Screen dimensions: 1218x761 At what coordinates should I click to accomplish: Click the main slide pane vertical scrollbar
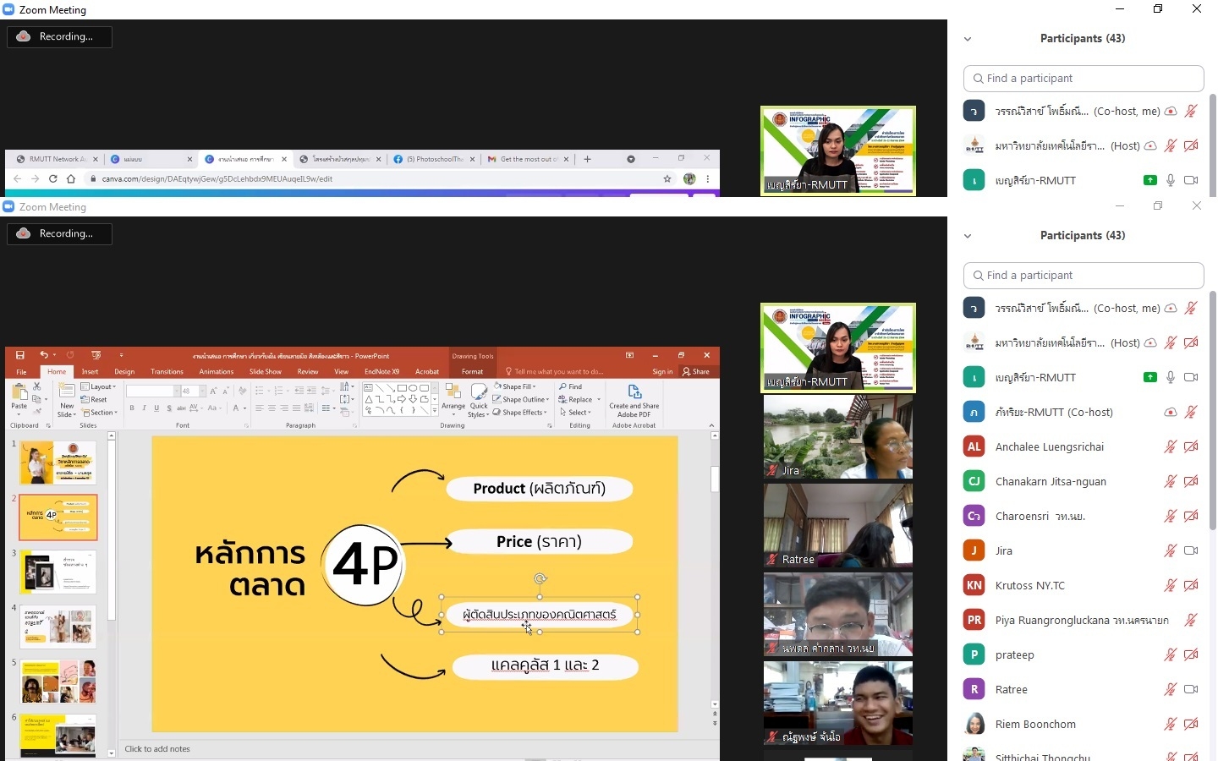715,479
